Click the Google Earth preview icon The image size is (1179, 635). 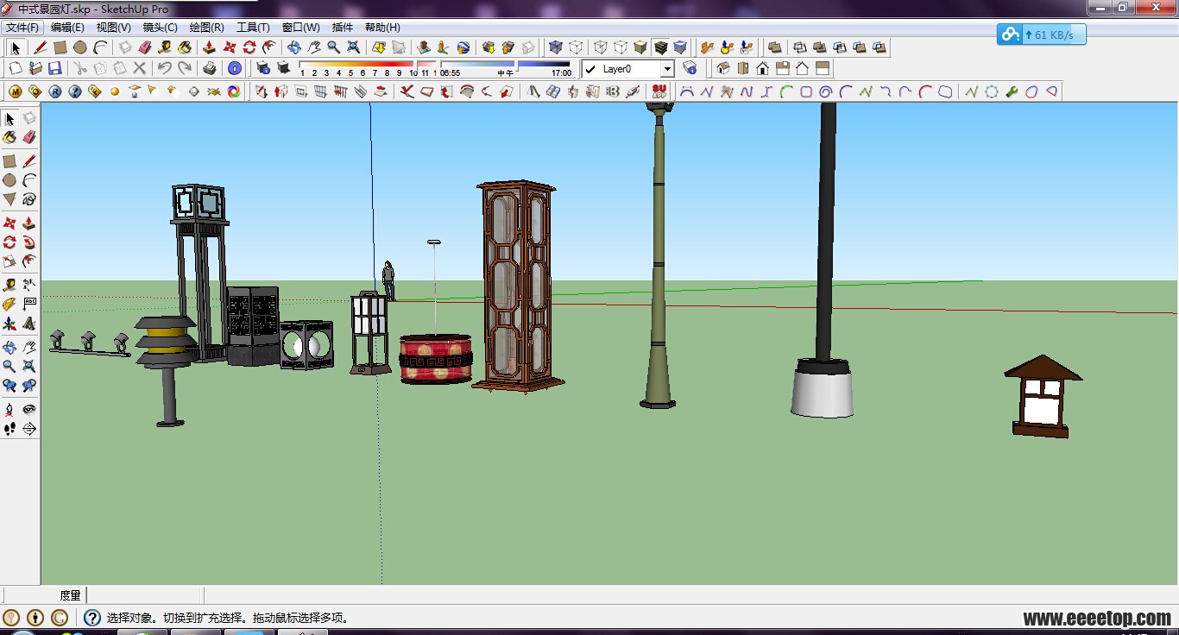(x=463, y=47)
